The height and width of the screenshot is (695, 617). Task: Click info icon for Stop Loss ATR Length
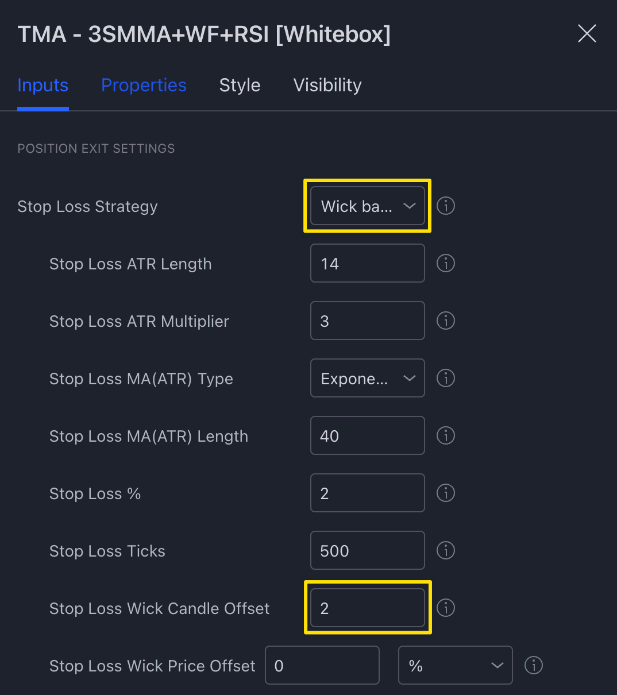click(x=446, y=263)
